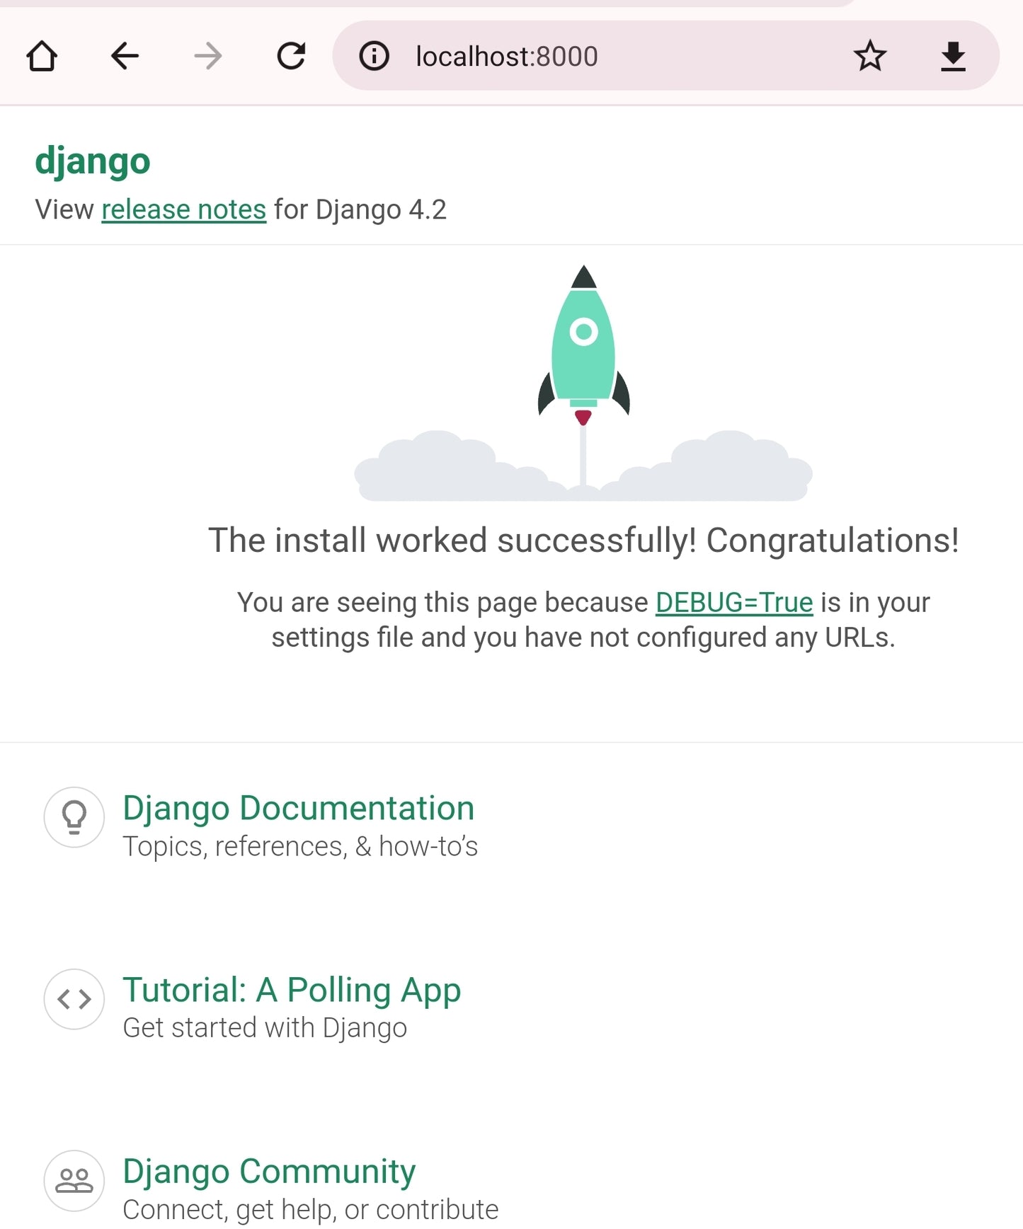
Task: Go back with the left arrow
Action: [125, 56]
